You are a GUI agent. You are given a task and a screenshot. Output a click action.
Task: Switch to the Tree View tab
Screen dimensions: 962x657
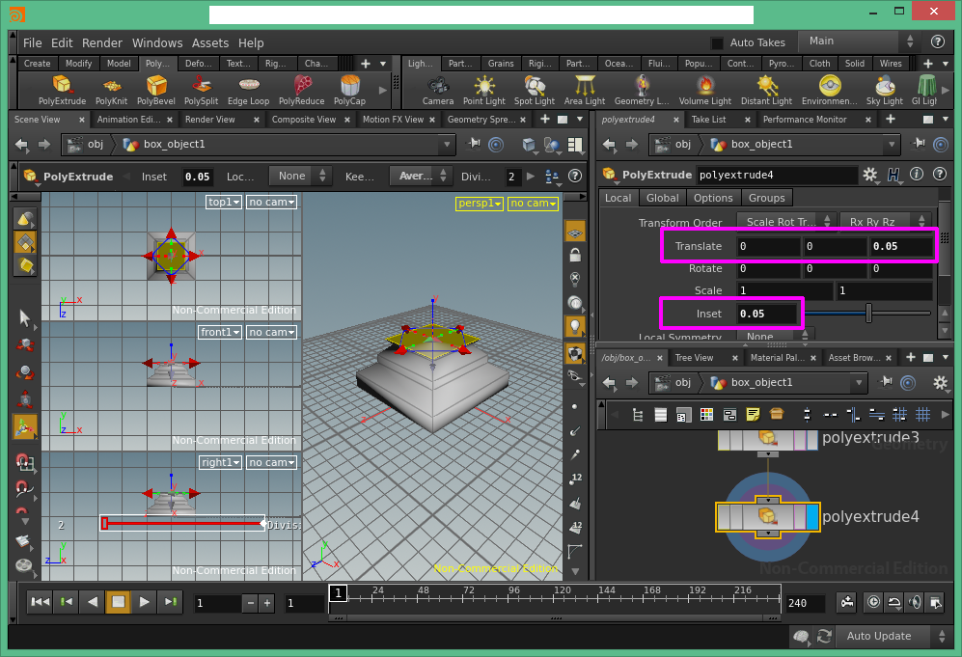[694, 358]
